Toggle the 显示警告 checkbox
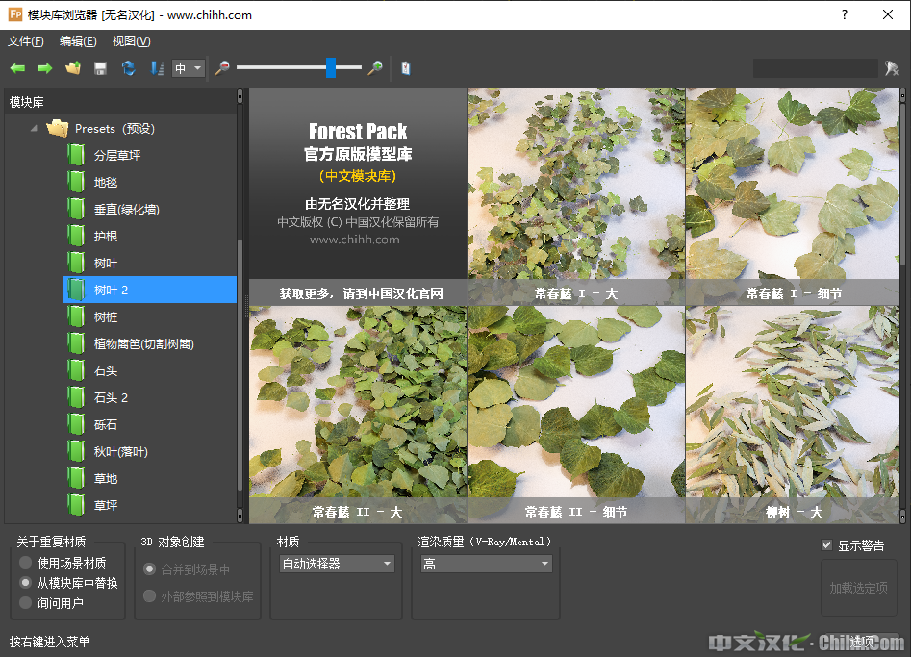This screenshot has width=911, height=657. [x=826, y=545]
